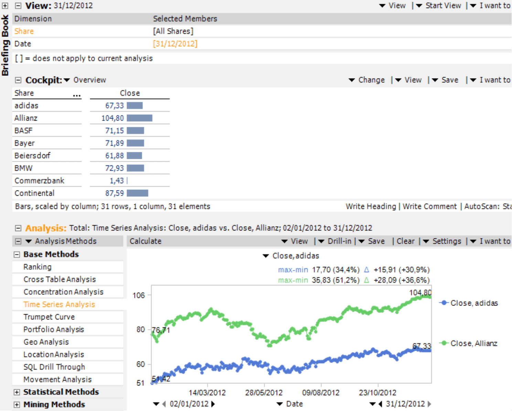The height and width of the screenshot is (411, 512).
Task: Select the Allianz row in Cockpit
Action: (26, 118)
